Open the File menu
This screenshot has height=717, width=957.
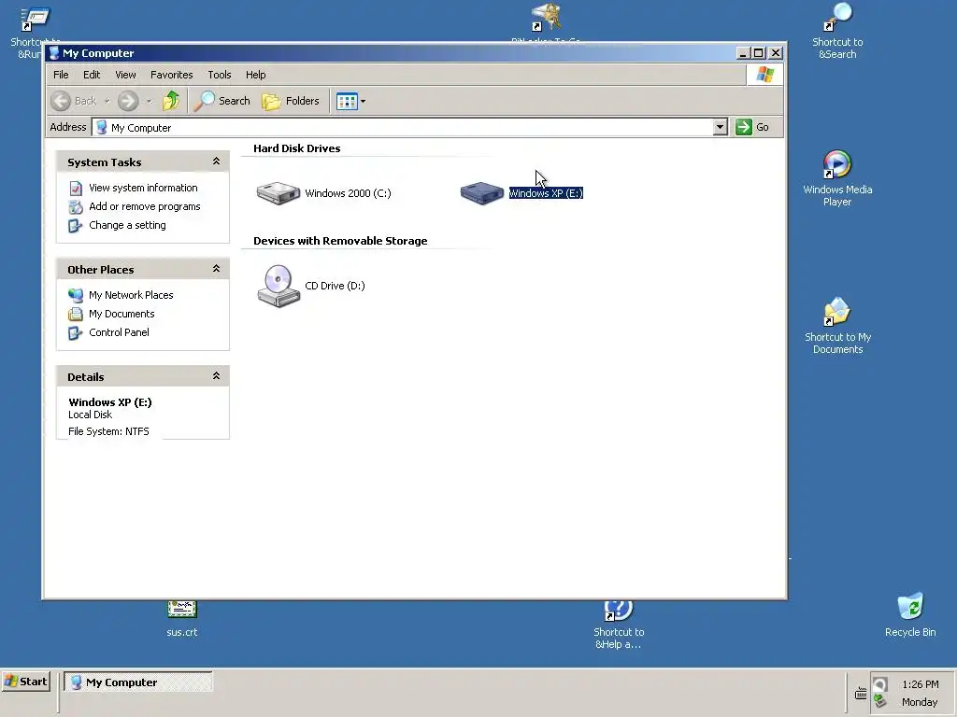coord(61,75)
